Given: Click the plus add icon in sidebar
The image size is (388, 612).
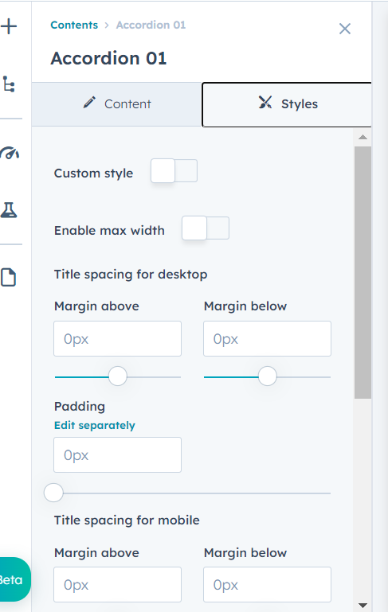Looking at the screenshot, I should 9,26.
